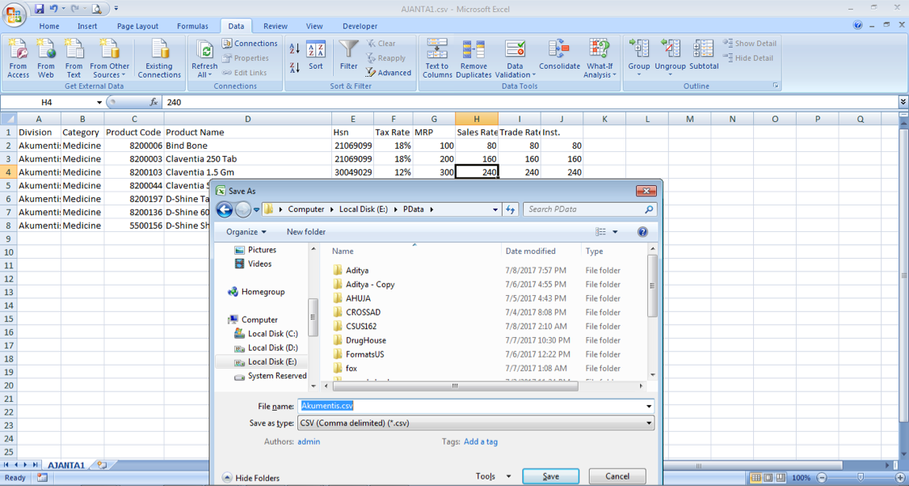The height and width of the screenshot is (486, 909).
Task: Switch to the Formulas tab
Action: click(192, 26)
